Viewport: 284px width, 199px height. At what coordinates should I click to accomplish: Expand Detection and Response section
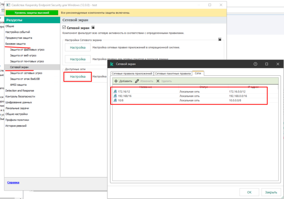pyautogui.click(x=20, y=90)
